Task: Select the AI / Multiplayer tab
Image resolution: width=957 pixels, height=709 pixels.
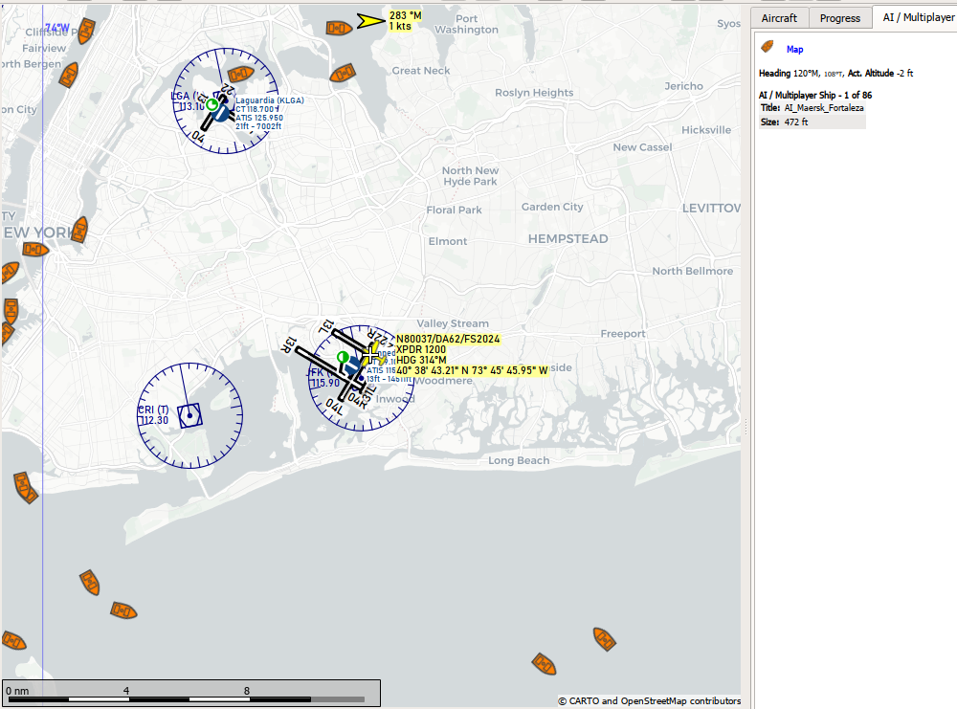Action: click(x=918, y=17)
